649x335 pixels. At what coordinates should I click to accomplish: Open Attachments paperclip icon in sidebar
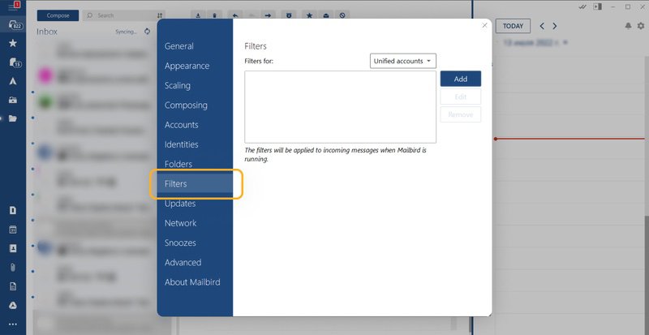pos(13,267)
